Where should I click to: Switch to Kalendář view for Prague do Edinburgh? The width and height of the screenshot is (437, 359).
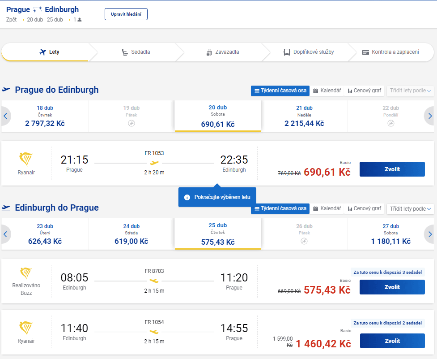(x=327, y=91)
